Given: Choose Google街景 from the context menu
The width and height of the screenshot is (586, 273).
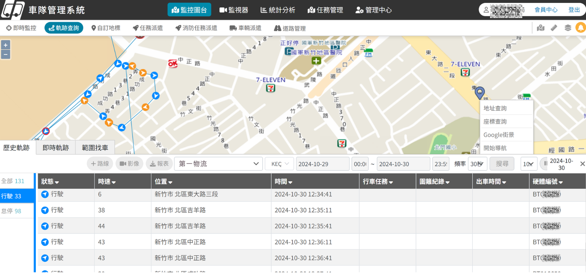Looking at the screenshot, I should [x=499, y=135].
